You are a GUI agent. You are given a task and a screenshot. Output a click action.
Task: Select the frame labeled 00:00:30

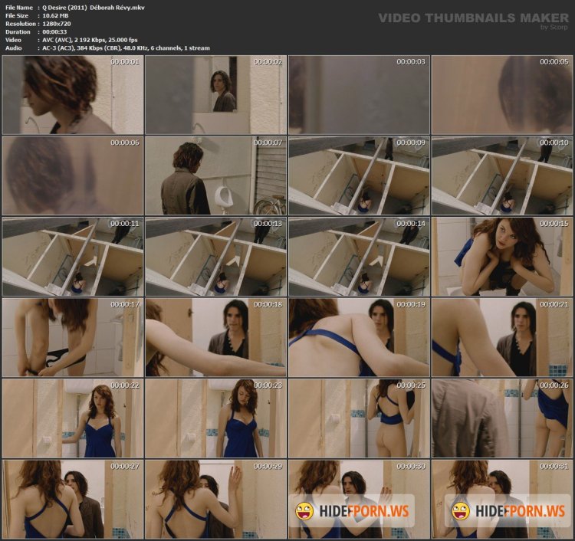click(x=359, y=500)
